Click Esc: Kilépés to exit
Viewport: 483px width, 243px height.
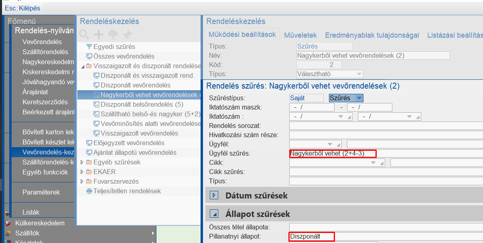point(22,8)
